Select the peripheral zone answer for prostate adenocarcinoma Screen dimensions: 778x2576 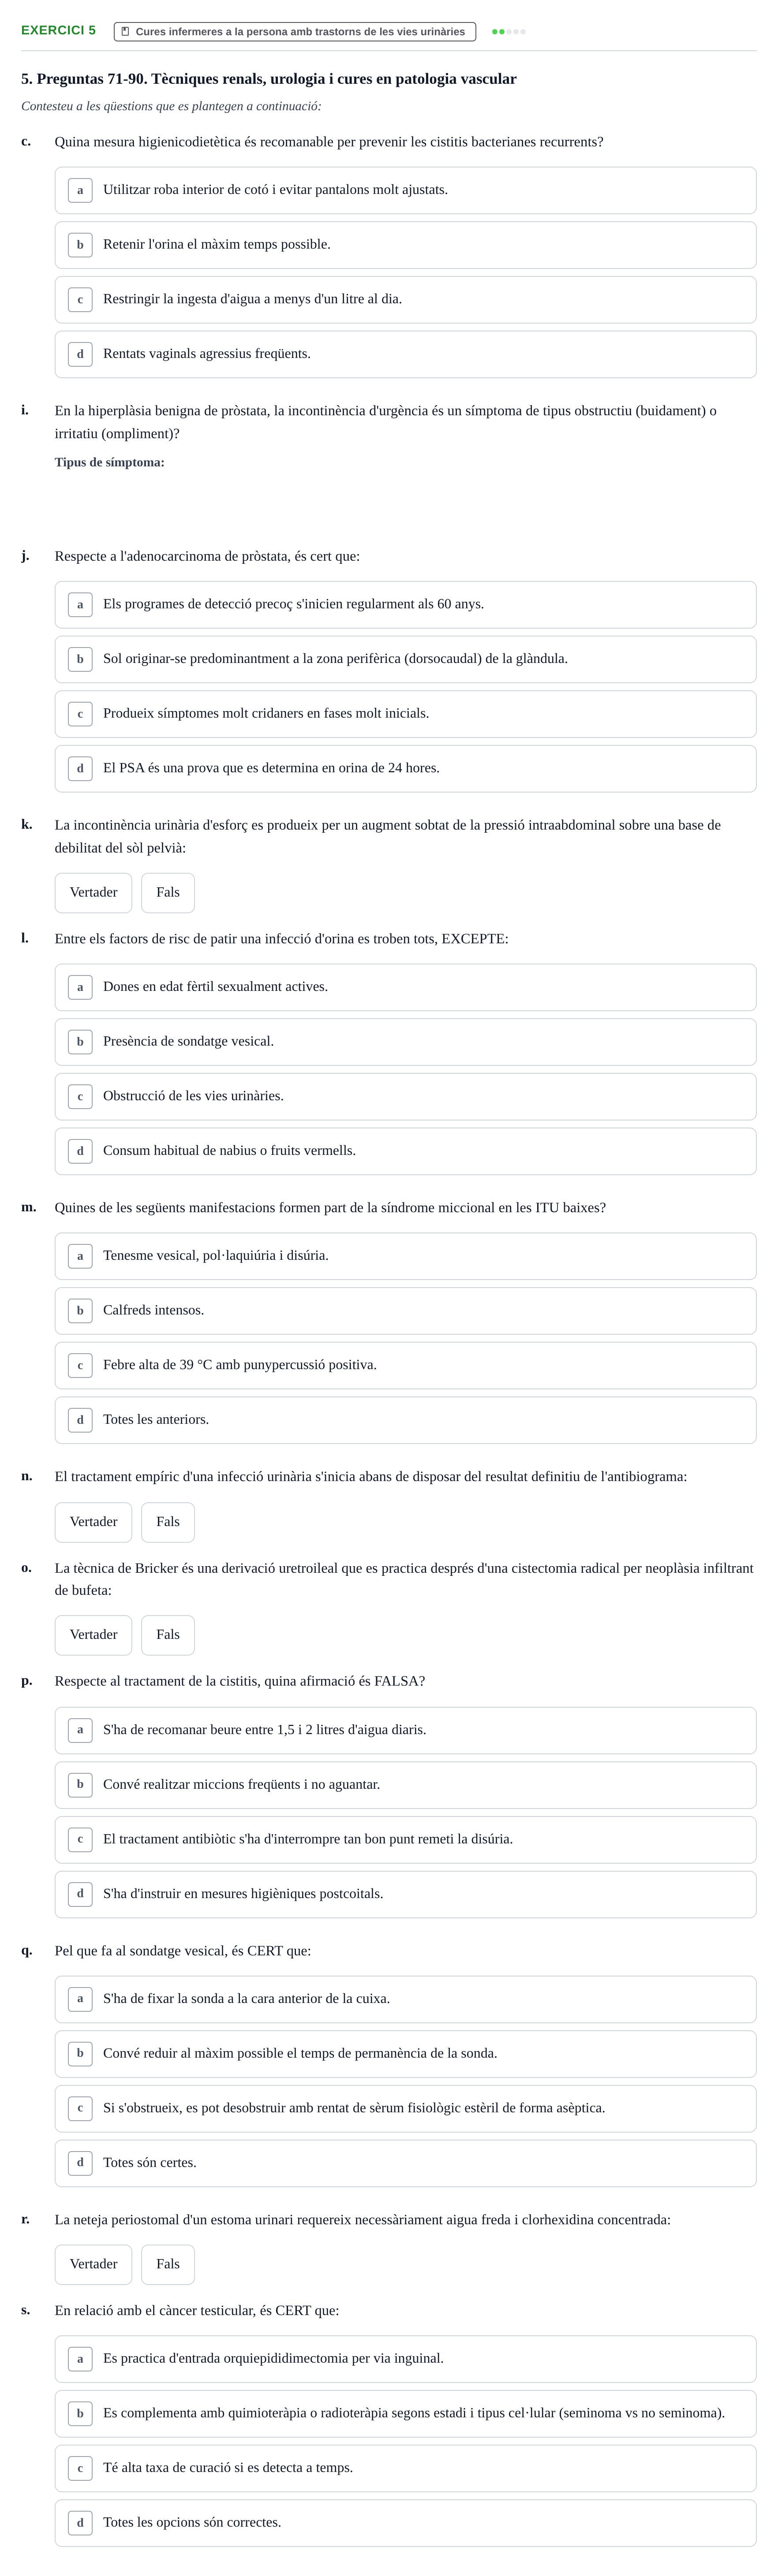(405, 659)
